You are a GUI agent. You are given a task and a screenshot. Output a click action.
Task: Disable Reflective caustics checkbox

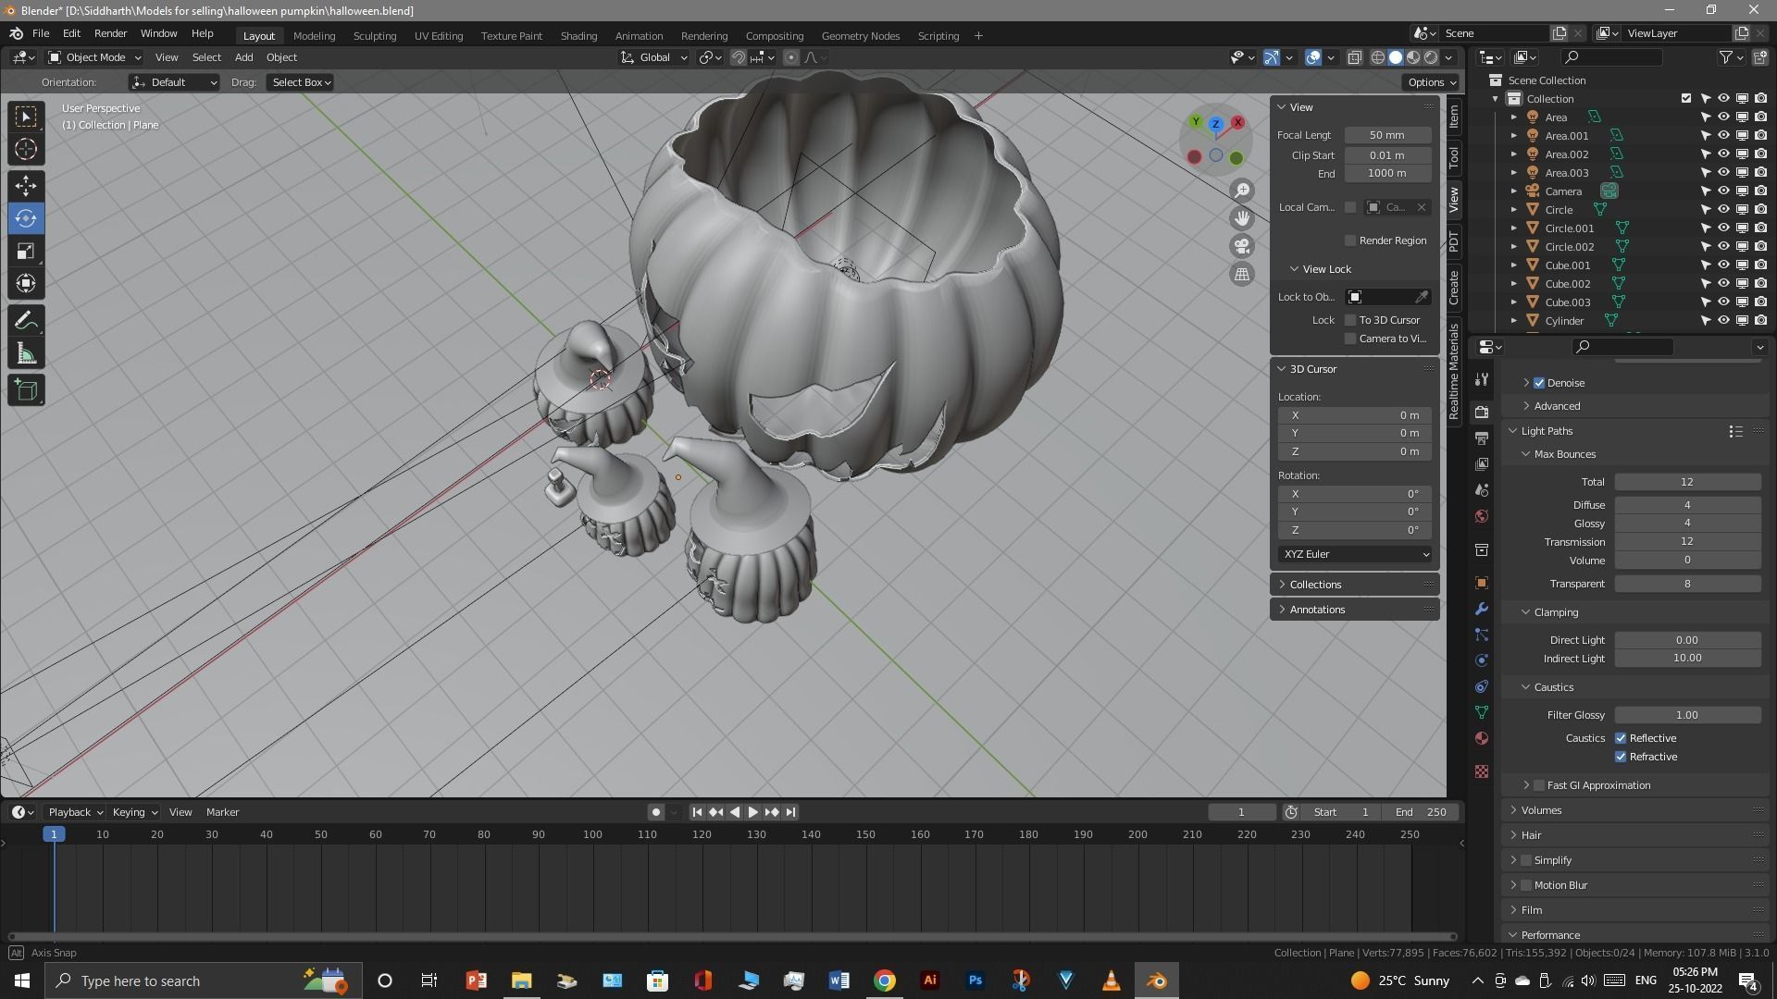1621,738
